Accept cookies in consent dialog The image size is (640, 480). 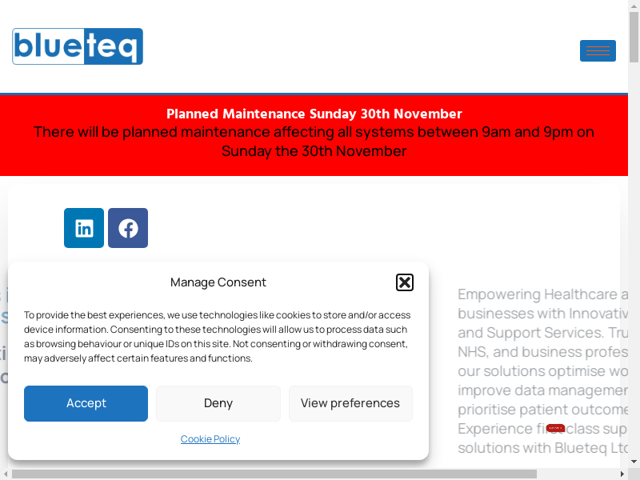point(86,403)
